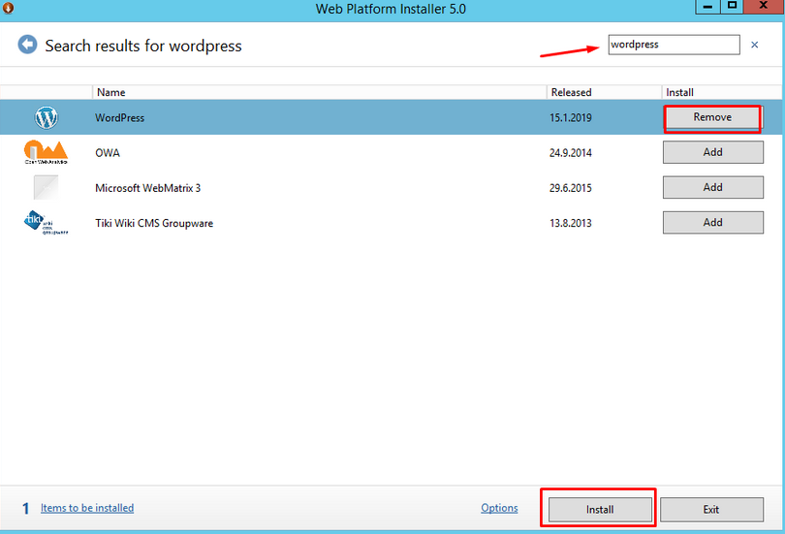The height and width of the screenshot is (534, 785).
Task: Click the 13.8.2013 release date
Action: pyautogui.click(x=570, y=223)
